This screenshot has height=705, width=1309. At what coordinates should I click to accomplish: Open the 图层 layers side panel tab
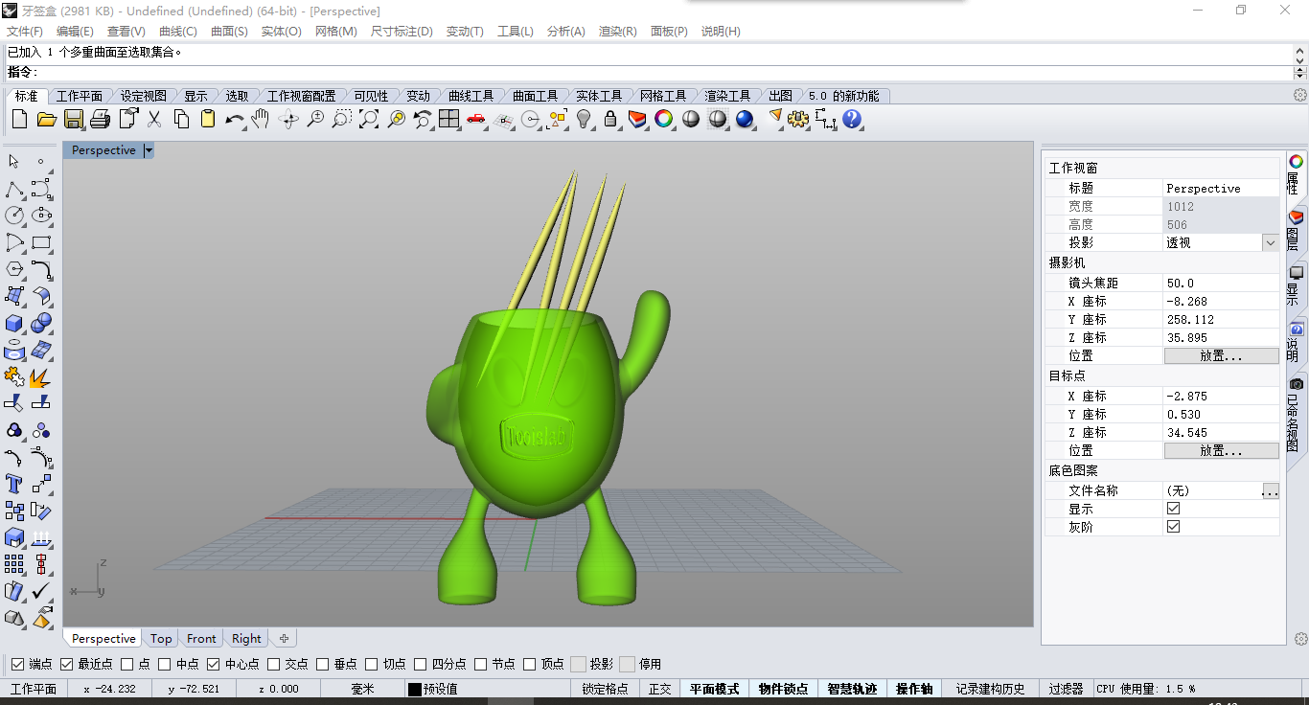coord(1296,231)
